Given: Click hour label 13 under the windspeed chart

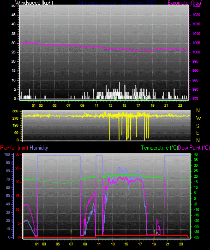Looking at the screenshot, I should (x=110, y=105).
